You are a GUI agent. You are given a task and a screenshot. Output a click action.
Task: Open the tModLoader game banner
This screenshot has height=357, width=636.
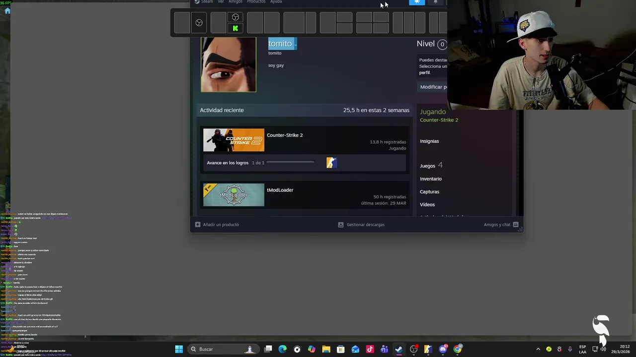click(234, 195)
